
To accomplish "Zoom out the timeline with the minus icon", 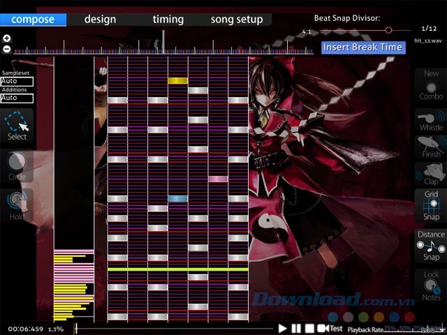I will pyautogui.click(x=7, y=50).
